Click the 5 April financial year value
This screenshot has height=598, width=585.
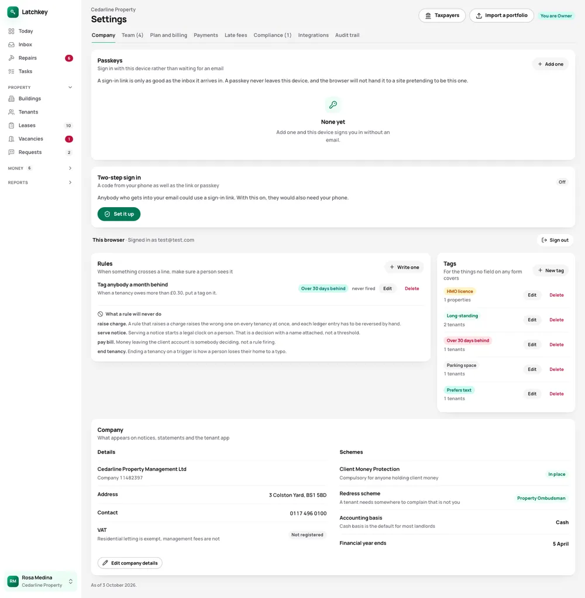(560, 544)
